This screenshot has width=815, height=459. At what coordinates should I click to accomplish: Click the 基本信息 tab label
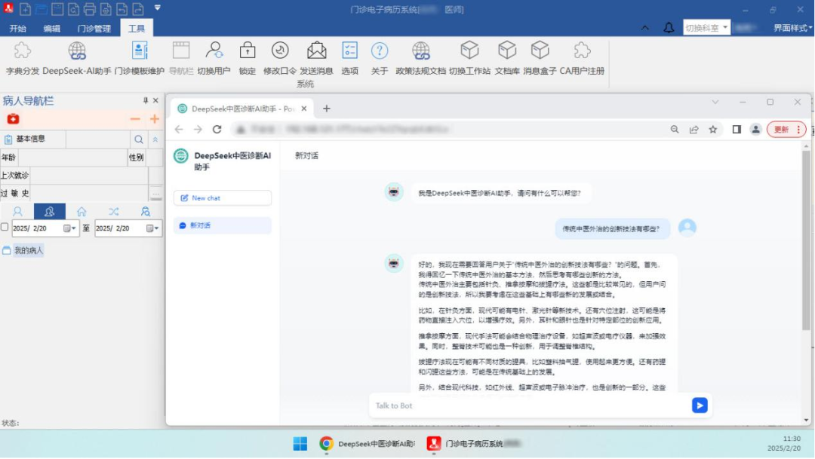[x=30, y=139]
